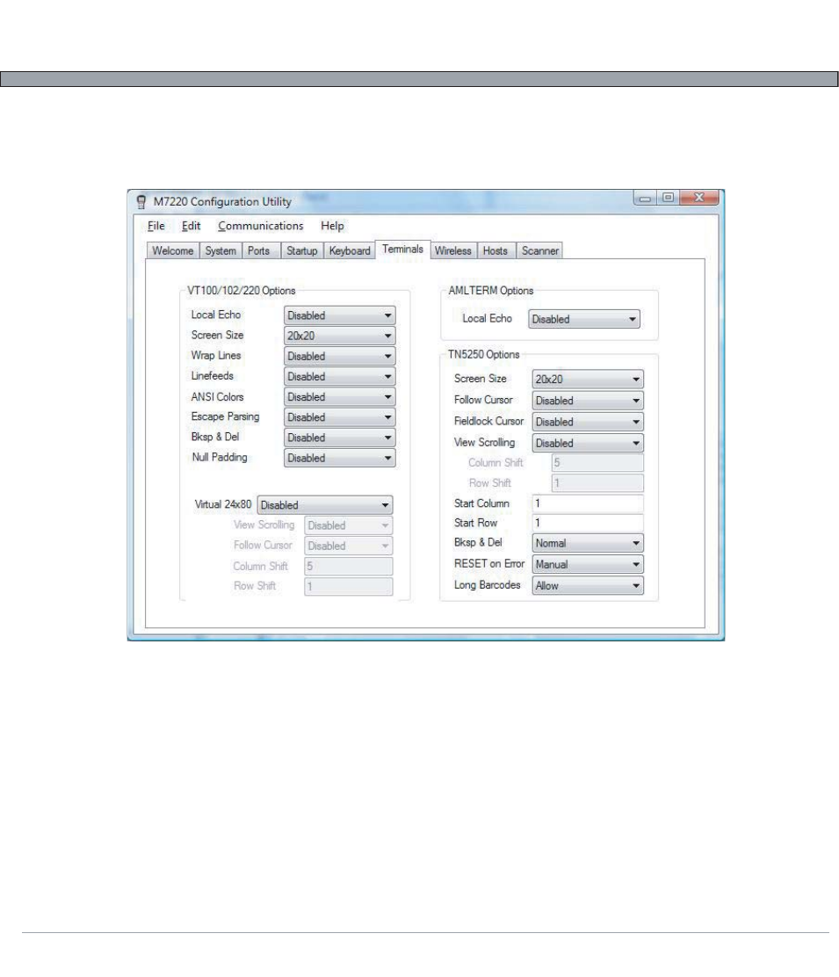Expand the ANSI Colors dropdown
This screenshot has height=977, width=839.
click(339, 397)
